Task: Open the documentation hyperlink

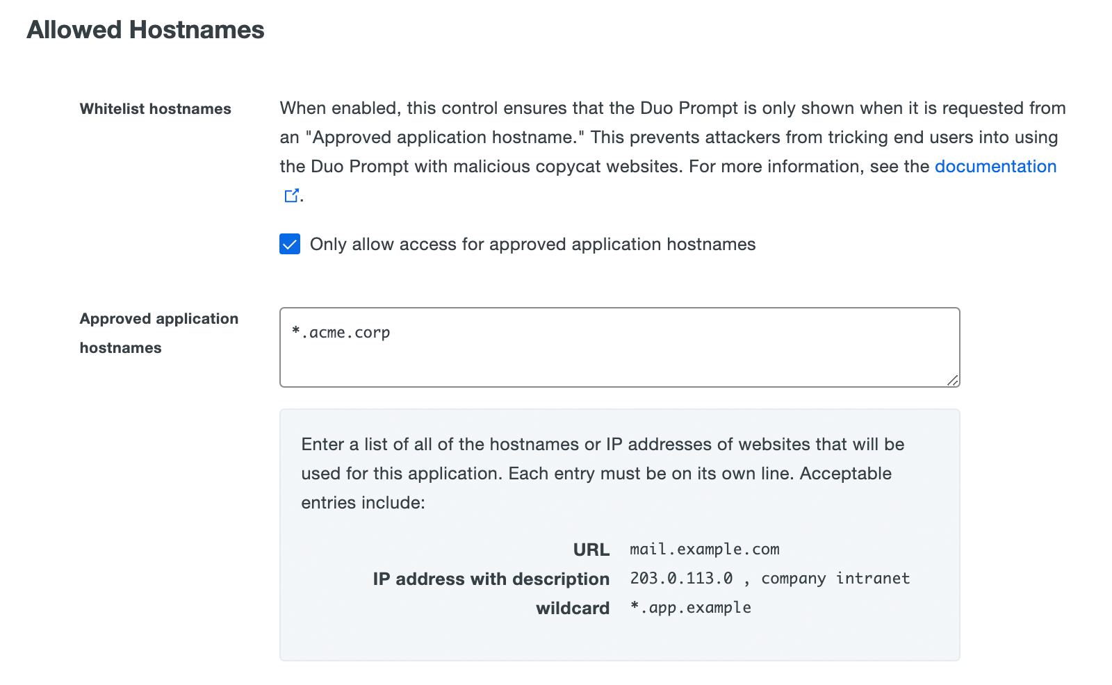Action: click(995, 166)
